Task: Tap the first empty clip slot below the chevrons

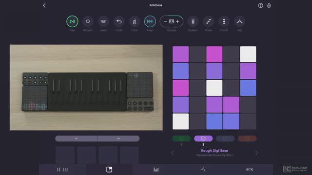Action: [65, 155]
